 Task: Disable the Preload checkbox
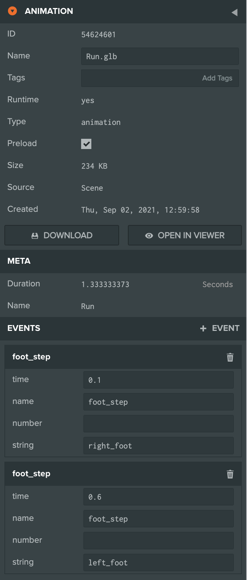(x=86, y=144)
